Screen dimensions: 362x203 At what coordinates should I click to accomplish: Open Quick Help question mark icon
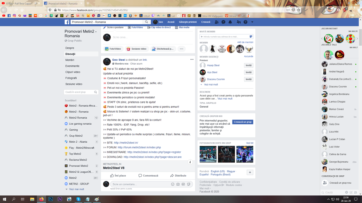pyautogui.click(x=245, y=22)
